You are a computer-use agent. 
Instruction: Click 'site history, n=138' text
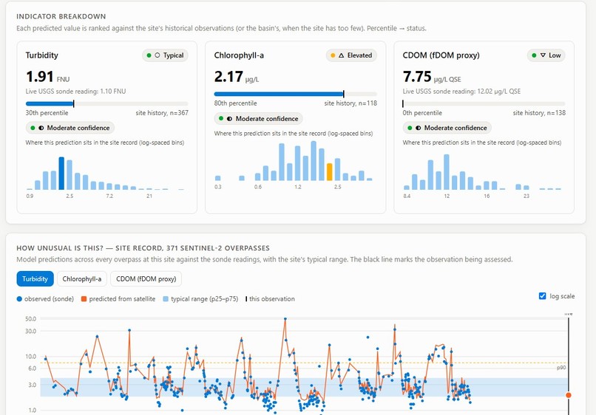click(539, 113)
